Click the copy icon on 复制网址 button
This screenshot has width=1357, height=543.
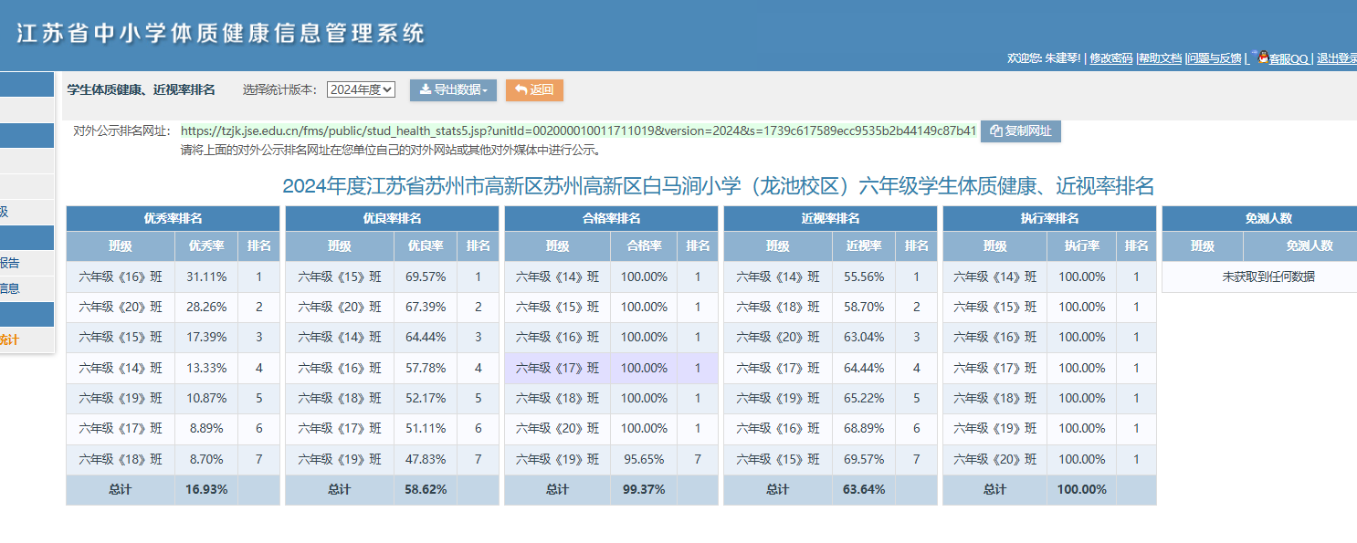(x=996, y=131)
